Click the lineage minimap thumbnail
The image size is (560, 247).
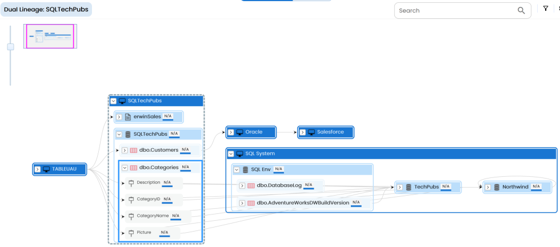point(50,36)
